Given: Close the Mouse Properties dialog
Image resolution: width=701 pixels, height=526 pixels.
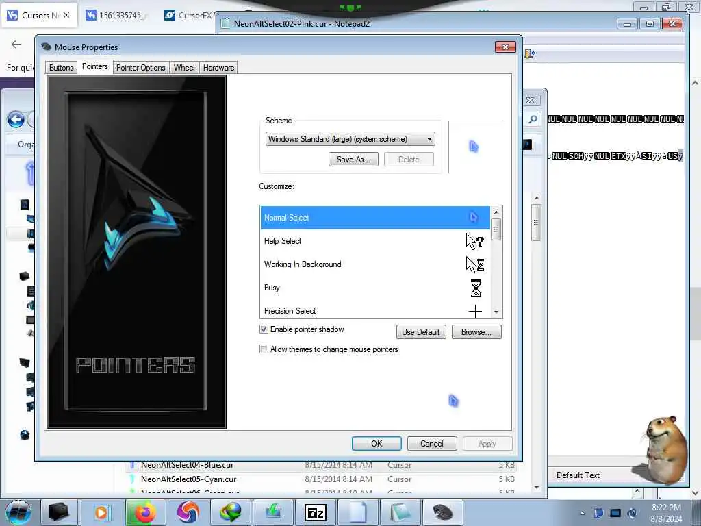Looking at the screenshot, I should coord(505,47).
